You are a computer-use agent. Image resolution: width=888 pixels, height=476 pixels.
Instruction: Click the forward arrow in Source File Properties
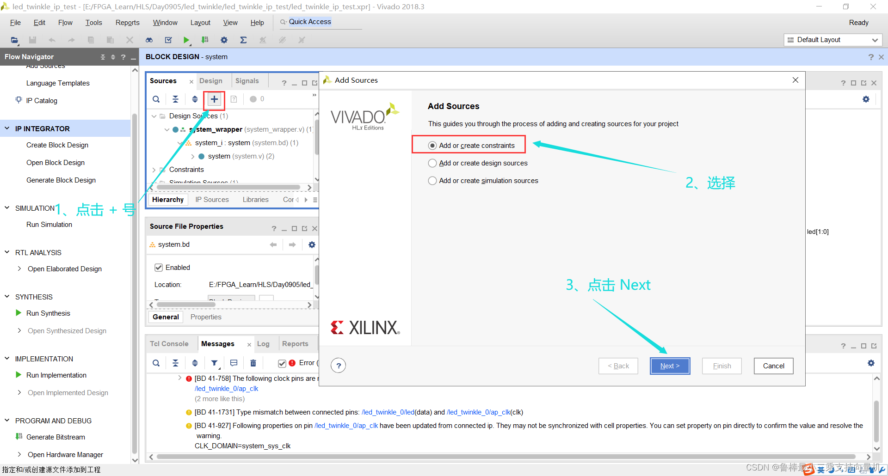click(292, 244)
